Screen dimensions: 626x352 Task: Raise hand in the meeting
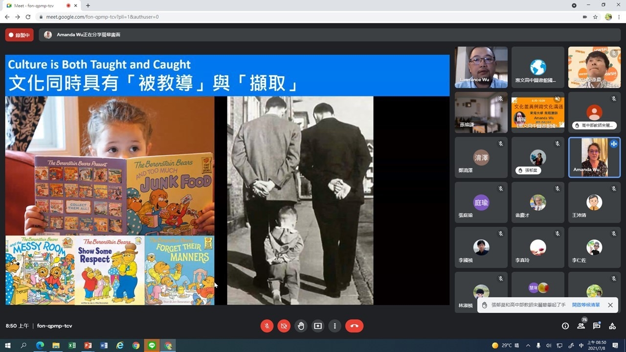[x=301, y=326]
